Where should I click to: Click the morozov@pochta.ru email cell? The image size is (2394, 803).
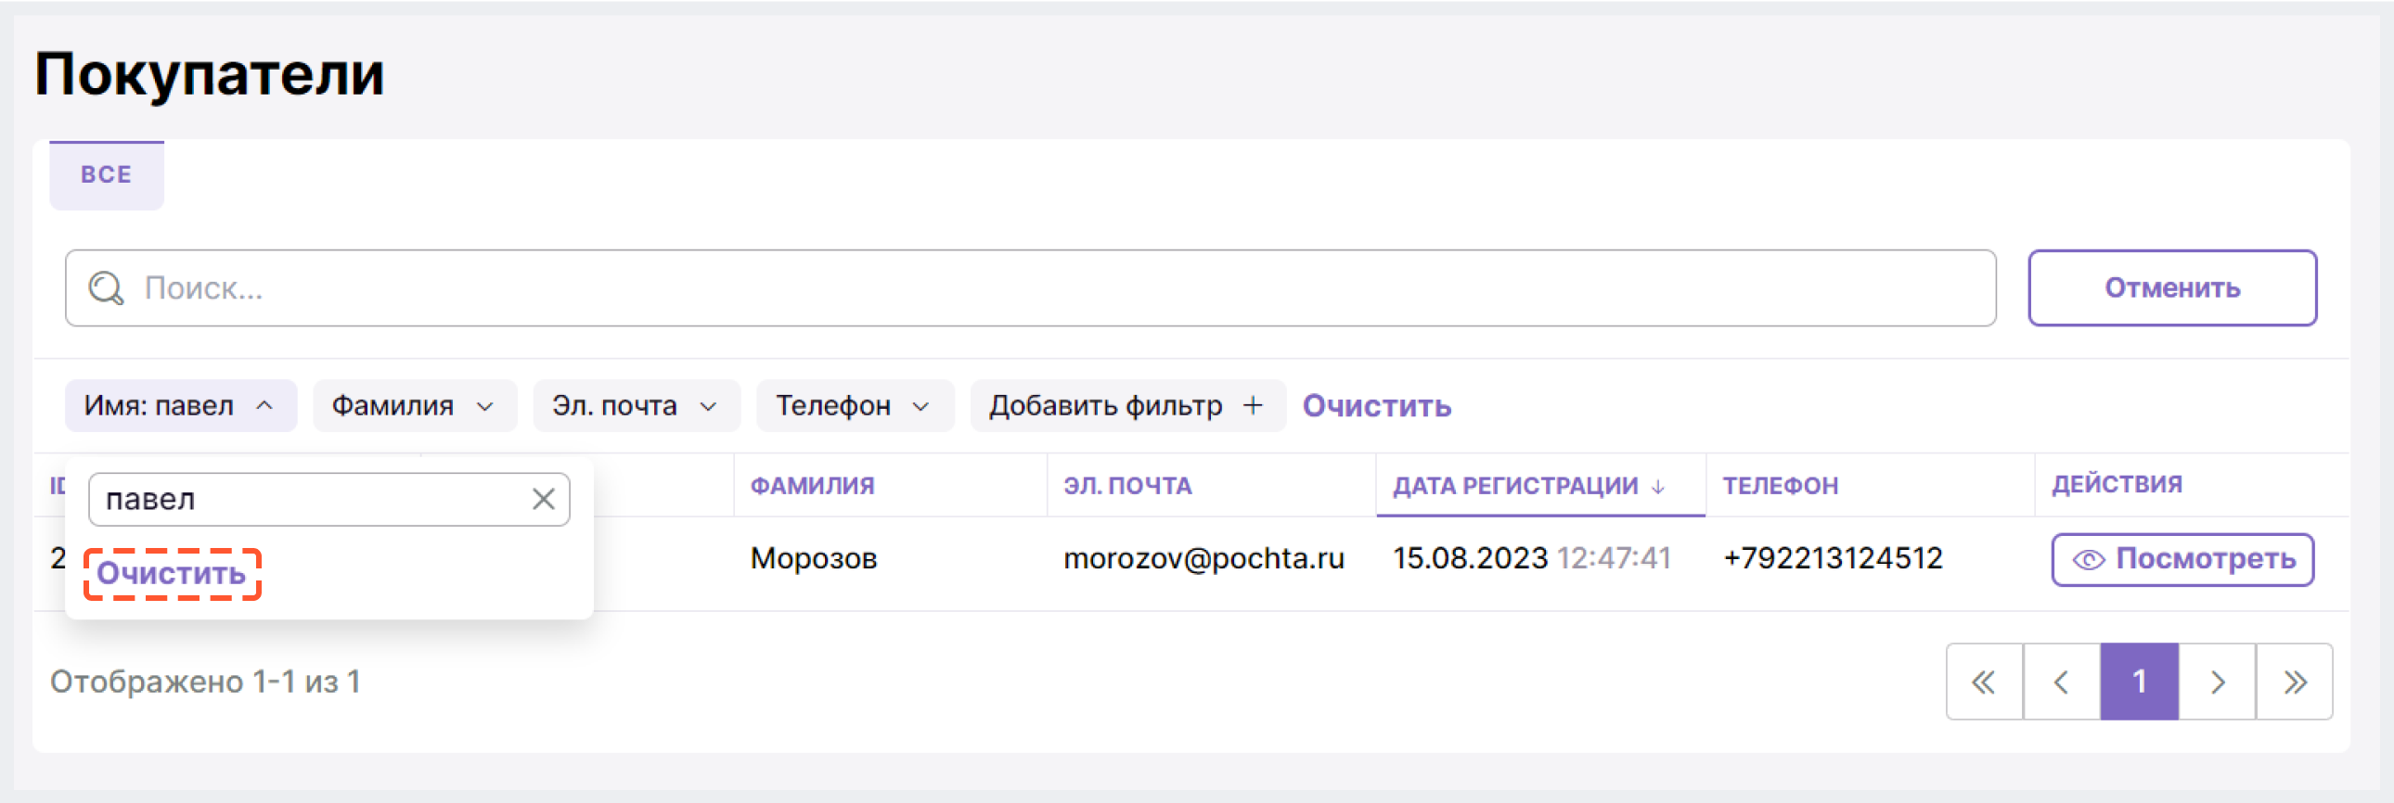pos(1203,558)
